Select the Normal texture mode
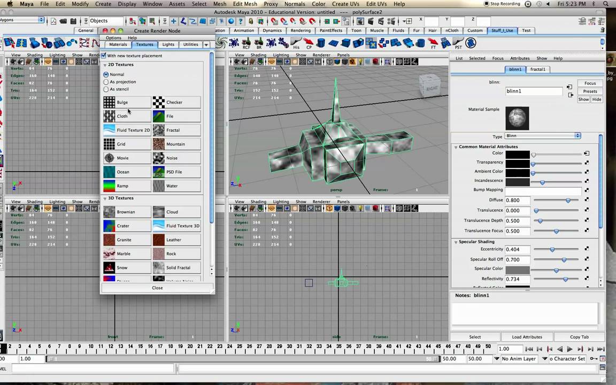The image size is (616, 385). point(106,74)
